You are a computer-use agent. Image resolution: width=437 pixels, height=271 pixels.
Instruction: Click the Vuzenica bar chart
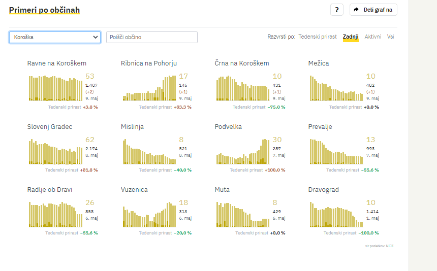coord(149,215)
